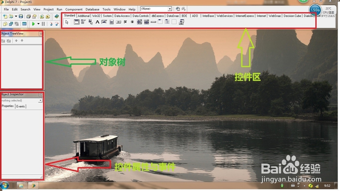340x191 pixels.
Task: Select the PopupMenu component icon
Action: (90, 22)
